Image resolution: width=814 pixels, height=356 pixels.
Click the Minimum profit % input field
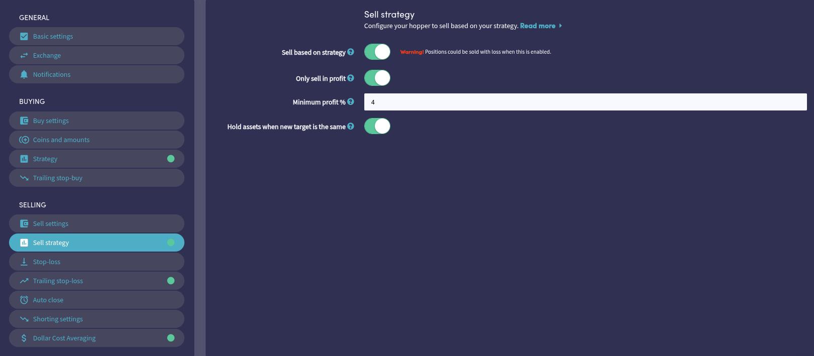tap(585, 102)
